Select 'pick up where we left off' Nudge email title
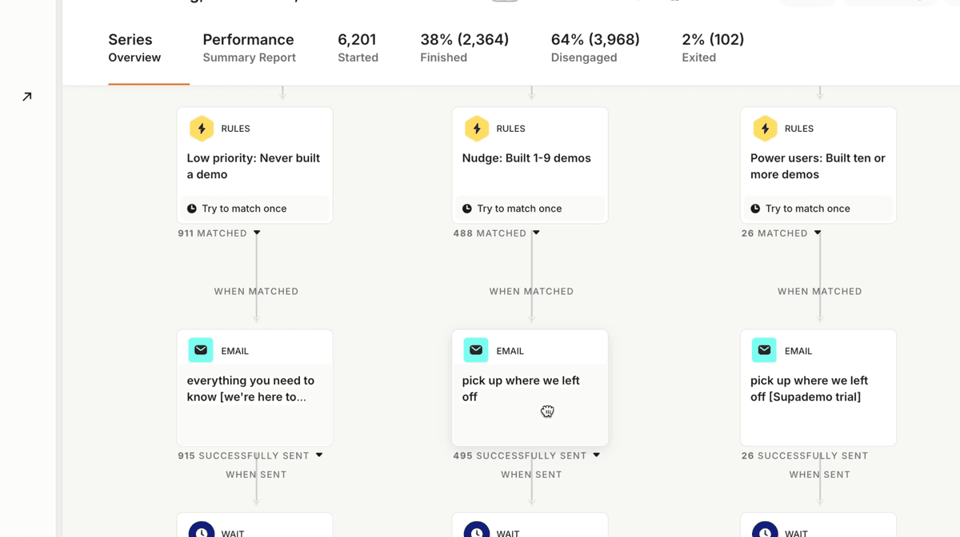This screenshot has width=960, height=537. click(521, 388)
